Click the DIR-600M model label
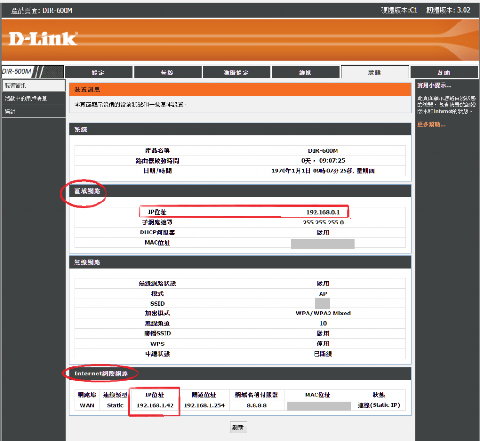The height and width of the screenshot is (441, 480). pyautogui.click(x=17, y=72)
